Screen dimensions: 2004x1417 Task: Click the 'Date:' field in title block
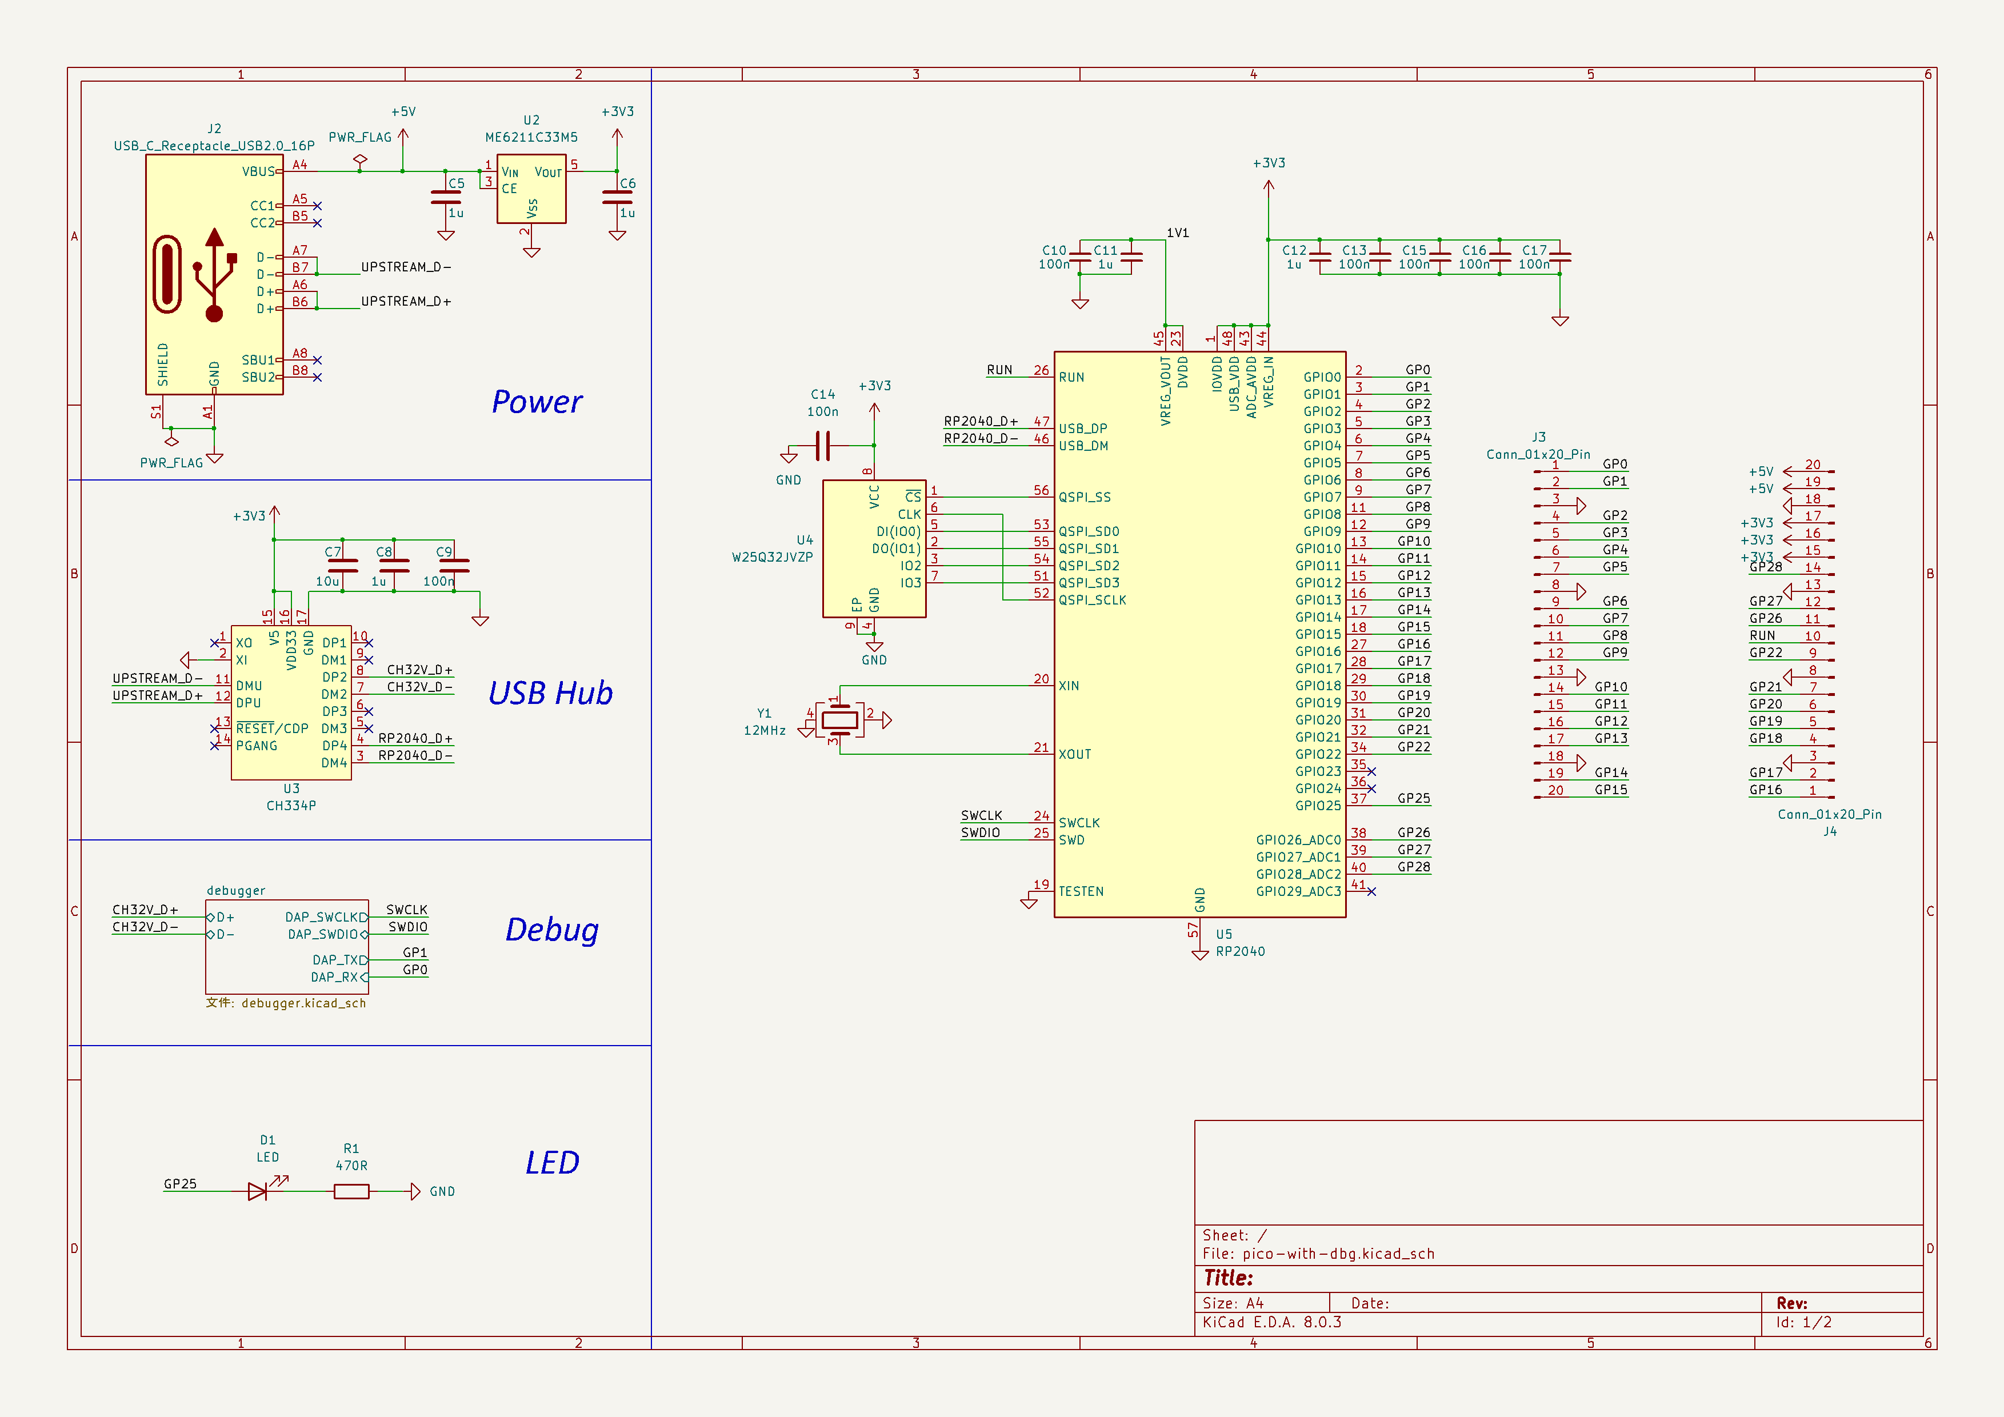pos(1370,1303)
